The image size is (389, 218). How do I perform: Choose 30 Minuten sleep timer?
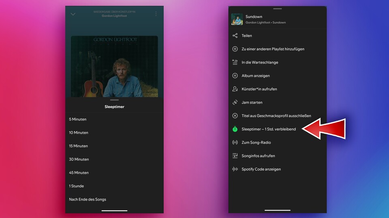click(79, 159)
